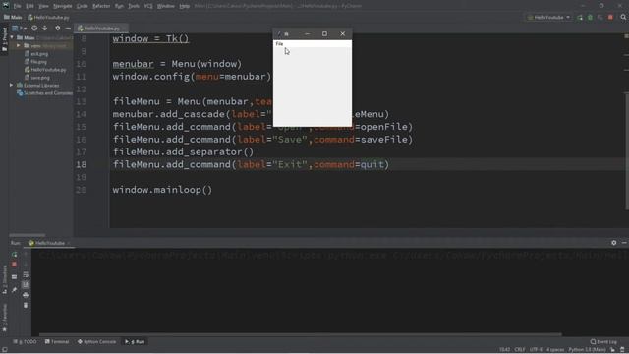Click the window.mainloop() line in editor

162,190
